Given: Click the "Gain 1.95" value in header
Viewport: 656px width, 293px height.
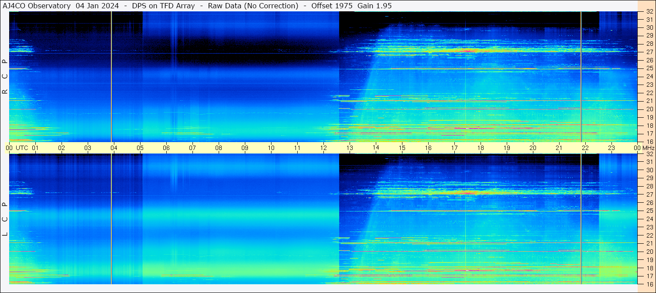Looking at the screenshot, I should (374, 6).
